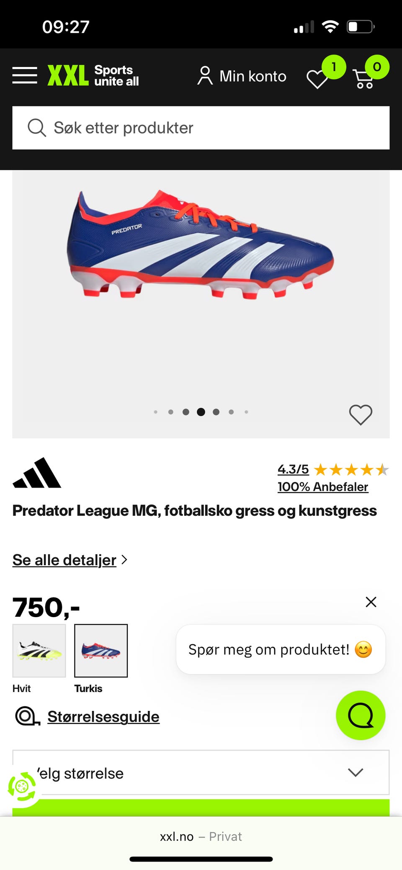The height and width of the screenshot is (870, 402).
Task: Expand the Velg størrelse size dropdown
Action: pyautogui.click(x=201, y=772)
